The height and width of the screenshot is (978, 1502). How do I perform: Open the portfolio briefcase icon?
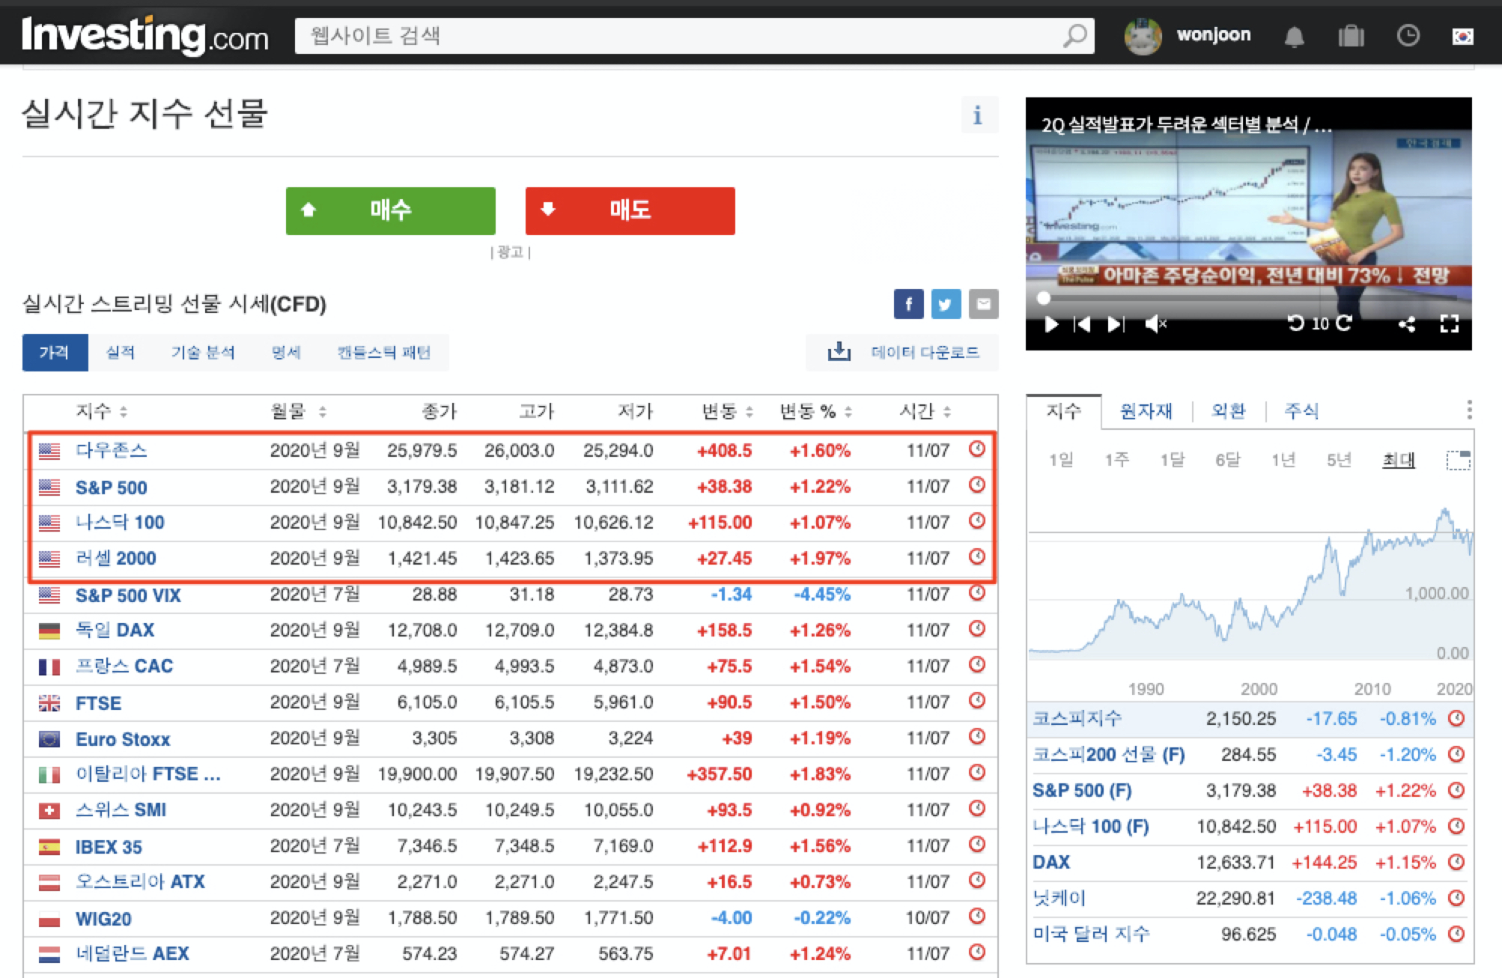(1351, 36)
